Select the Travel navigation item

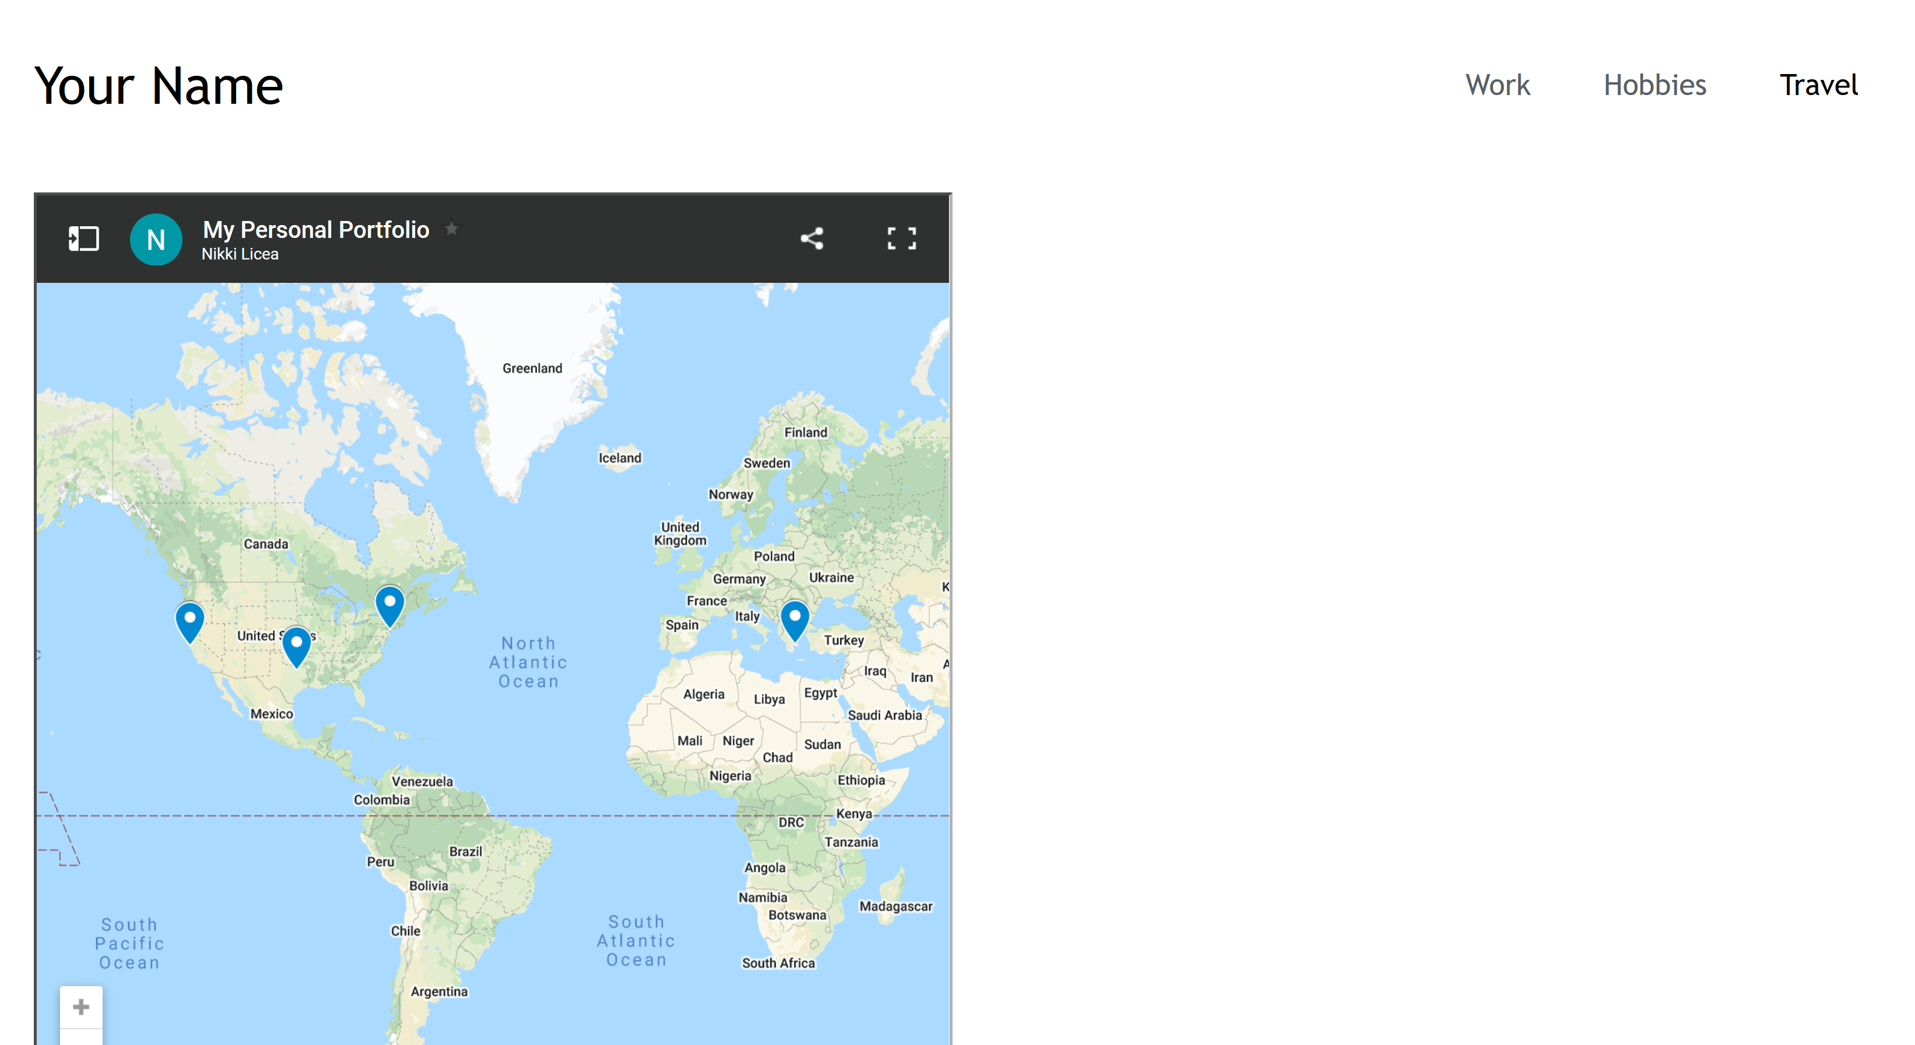(1818, 85)
